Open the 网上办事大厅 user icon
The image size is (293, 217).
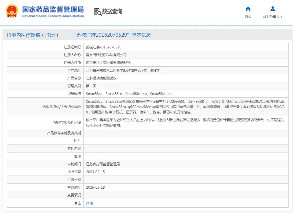[x=273, y=9]
